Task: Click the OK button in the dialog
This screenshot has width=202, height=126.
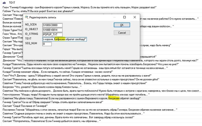Action: point(122,25)
